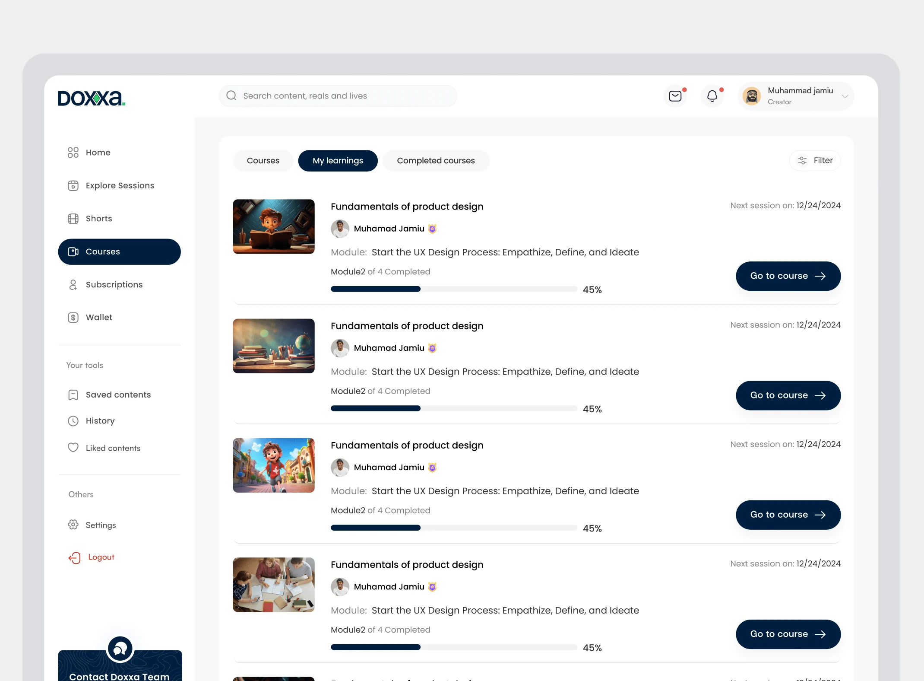924x681 pixels.
Task: Switch to Courses tab
Action: tap(263, 160)
